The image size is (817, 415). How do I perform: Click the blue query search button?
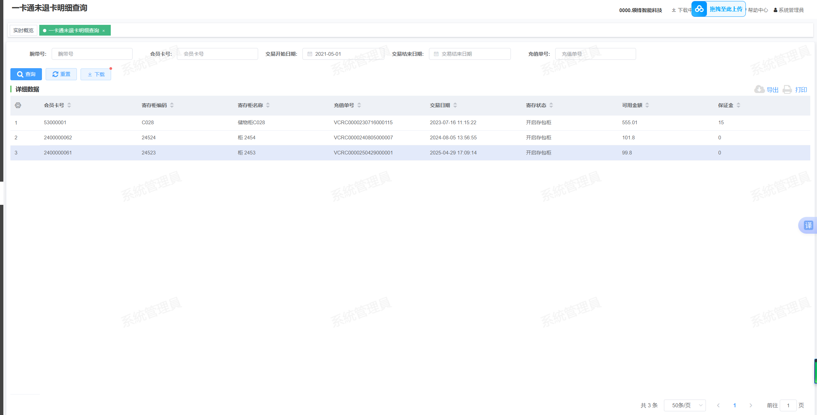point(26,74)
